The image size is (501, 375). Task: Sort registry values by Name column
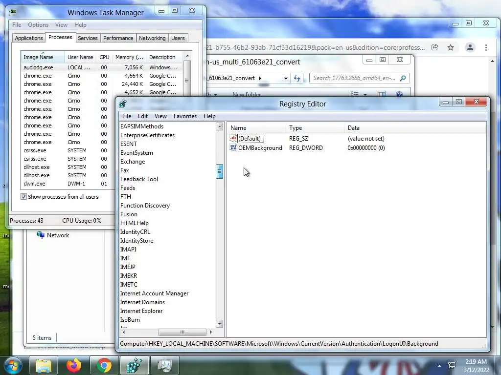pyautogui.click(x=256, y=128)
